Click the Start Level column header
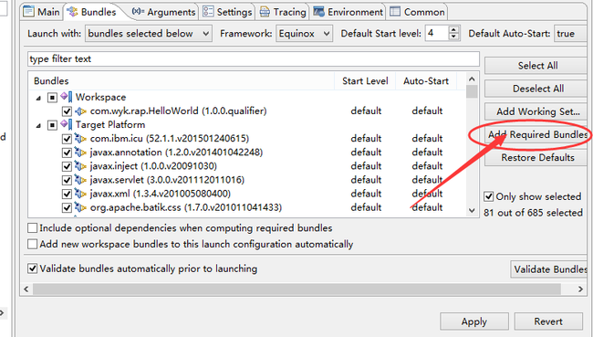 365,81
